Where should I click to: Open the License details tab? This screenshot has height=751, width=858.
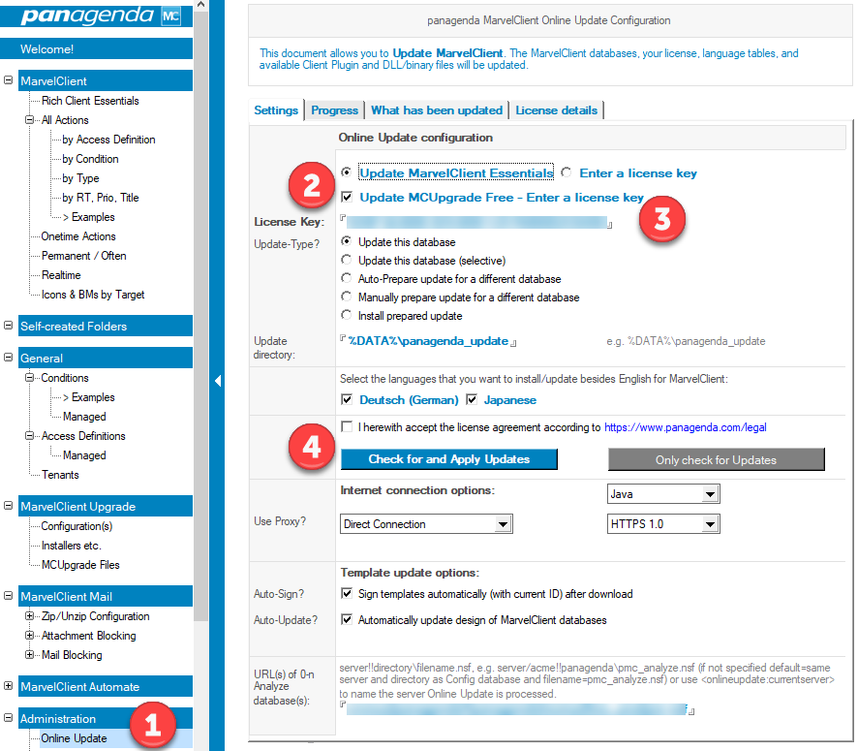pyautogui.click(x=556, y=110)
